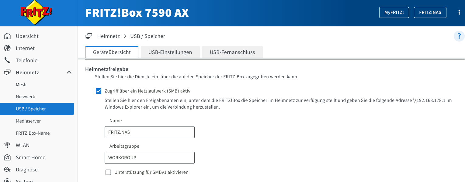Open the three-dot options menu

[459, 12]
